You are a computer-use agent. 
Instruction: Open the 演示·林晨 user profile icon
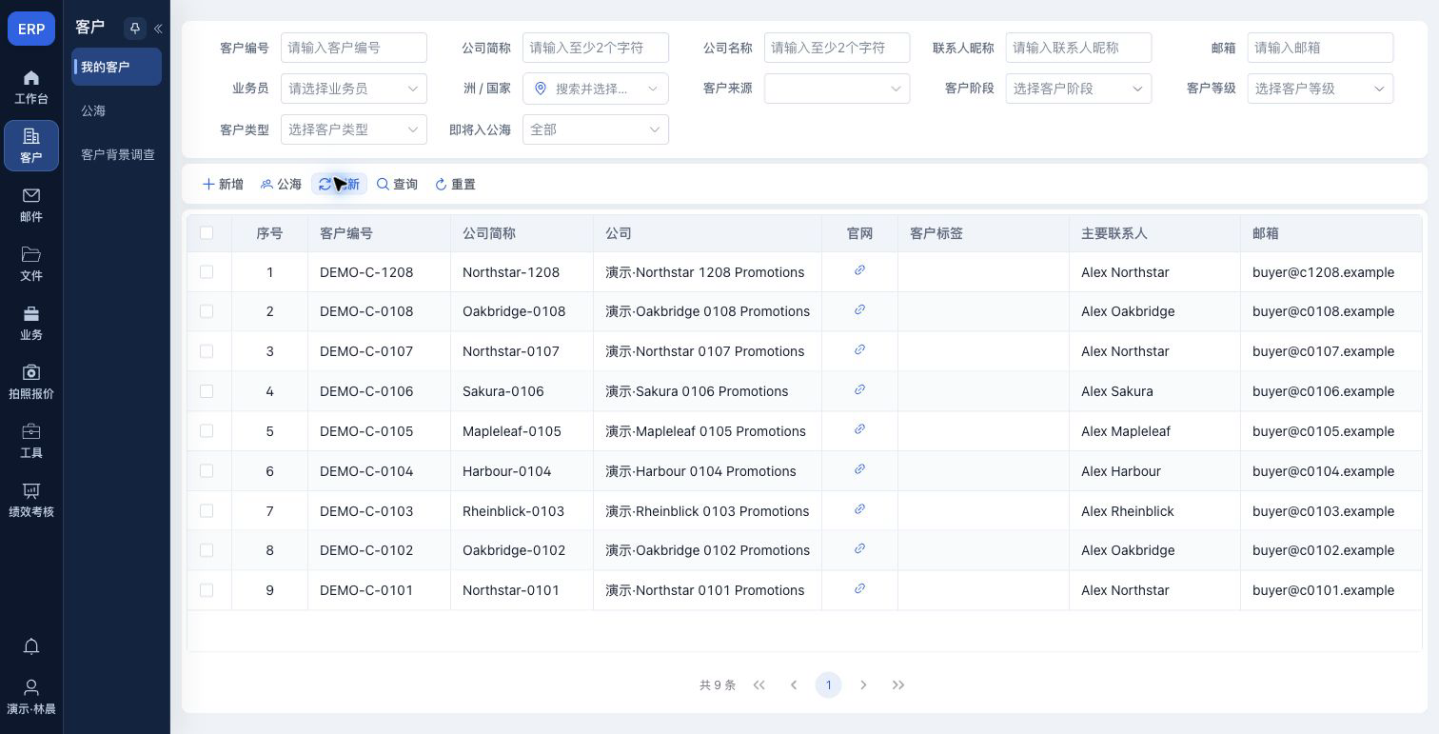click(31, 697)
